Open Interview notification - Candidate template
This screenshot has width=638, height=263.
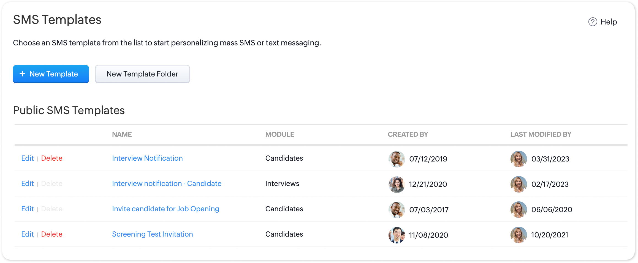click(x=167, y=183)
